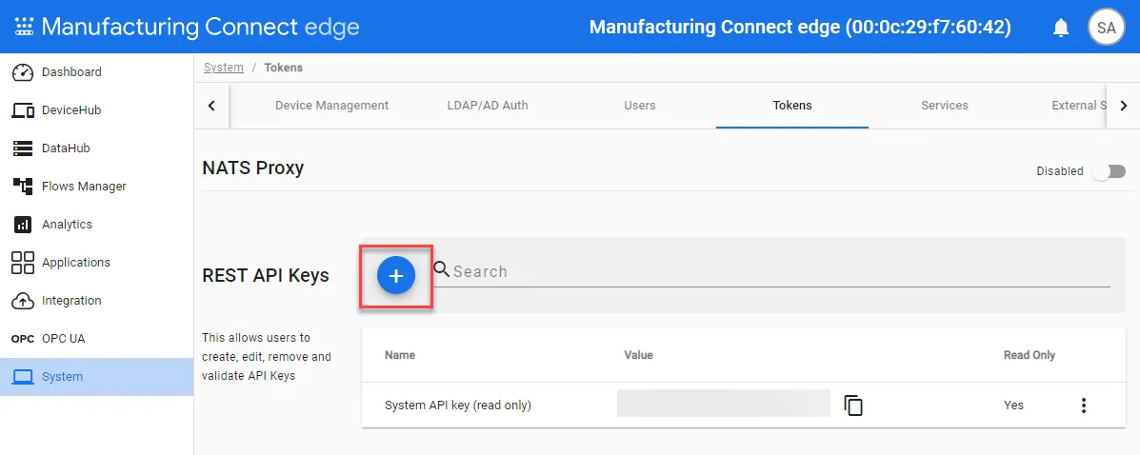This screenshot has height=455, width=1140.
Task: Click the 'NATS Proxy' heading
Action: 253,168
